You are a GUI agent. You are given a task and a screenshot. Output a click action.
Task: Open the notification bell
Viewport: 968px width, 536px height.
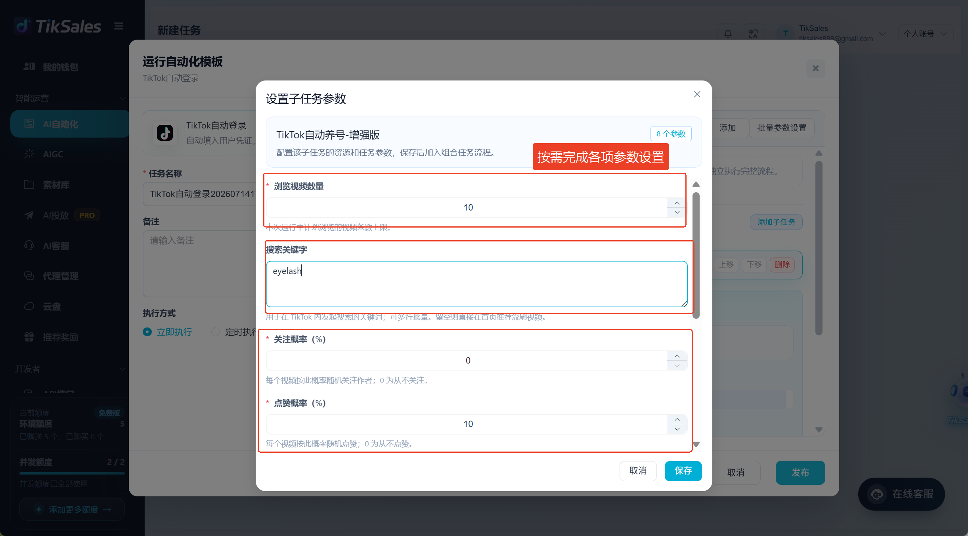[x=728, y=34]
